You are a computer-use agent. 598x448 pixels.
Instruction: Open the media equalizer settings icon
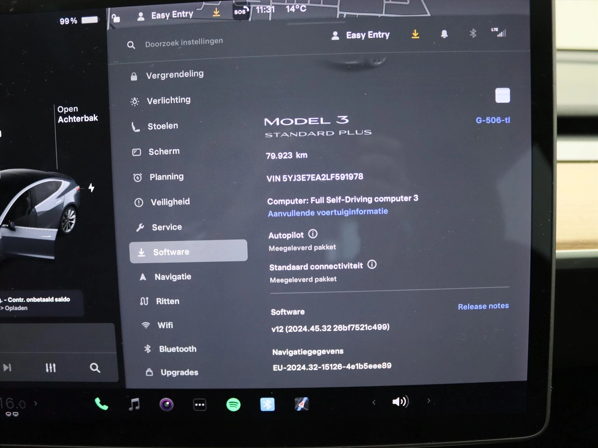[51, 368]
